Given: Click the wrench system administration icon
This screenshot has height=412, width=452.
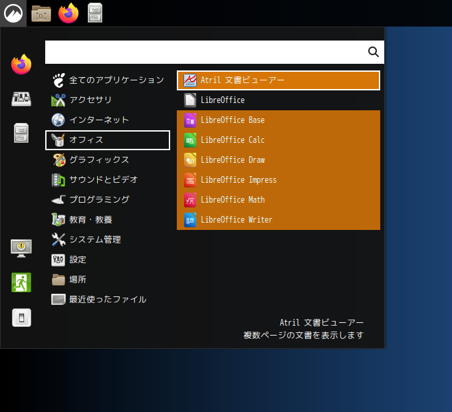Looking at the screenshot, I should [x=58, y=240].
